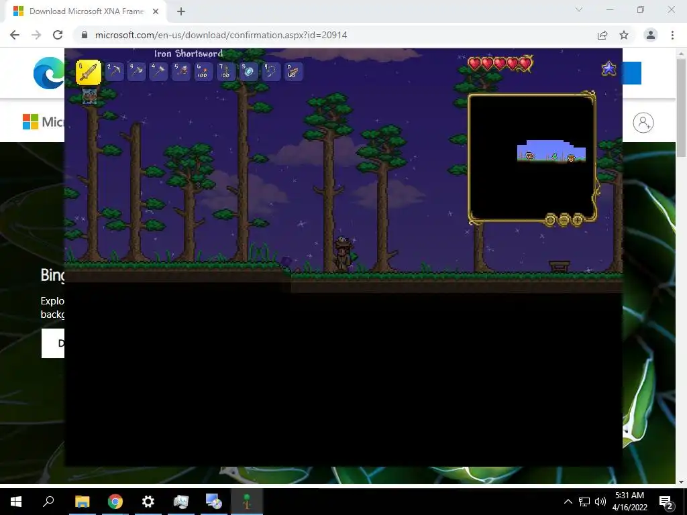Screen dimensions: 687x515
Task: Select the torches stack in hotbar slot 6
Action: click(203, 71)
